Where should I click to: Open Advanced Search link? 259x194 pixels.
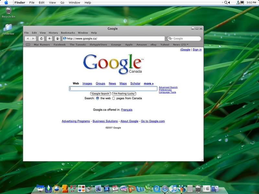168,87
